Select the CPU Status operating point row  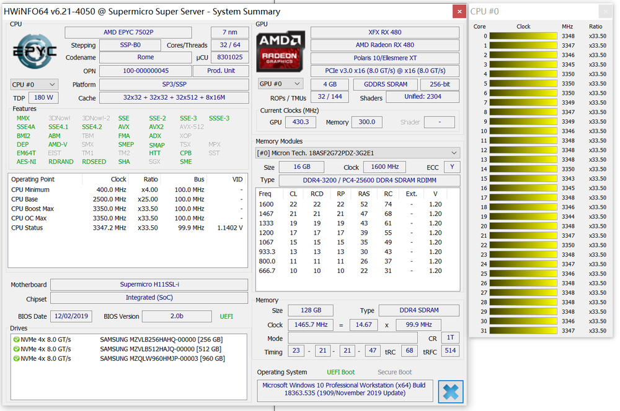click(127, 228)
